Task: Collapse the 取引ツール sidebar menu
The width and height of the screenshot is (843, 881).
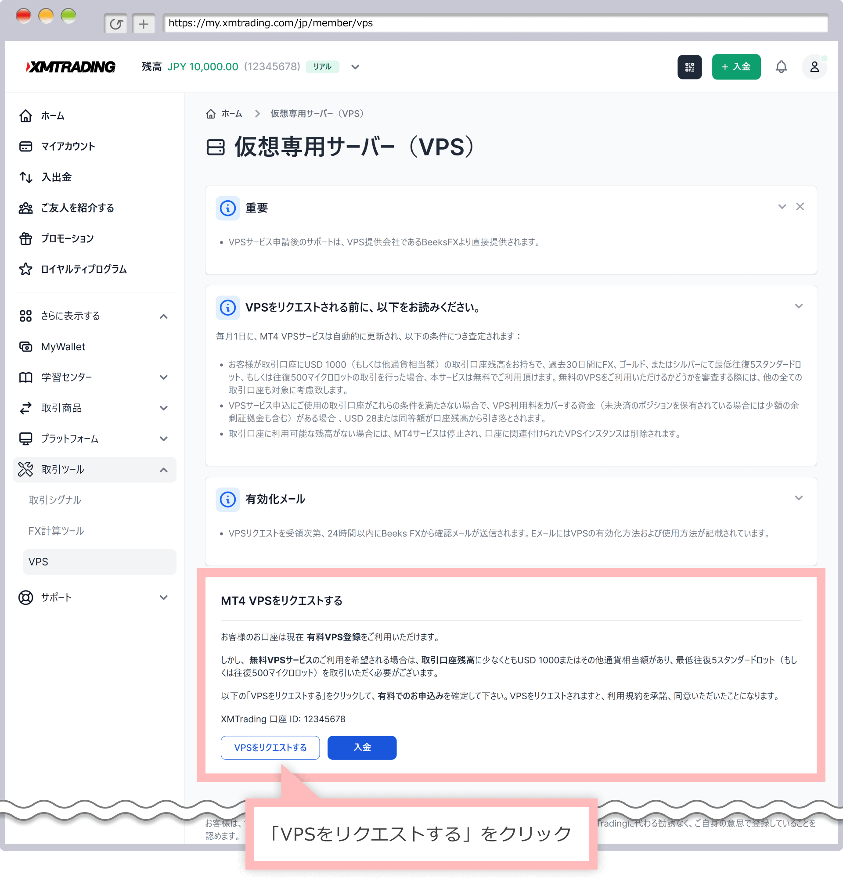Action: (164, 470)
